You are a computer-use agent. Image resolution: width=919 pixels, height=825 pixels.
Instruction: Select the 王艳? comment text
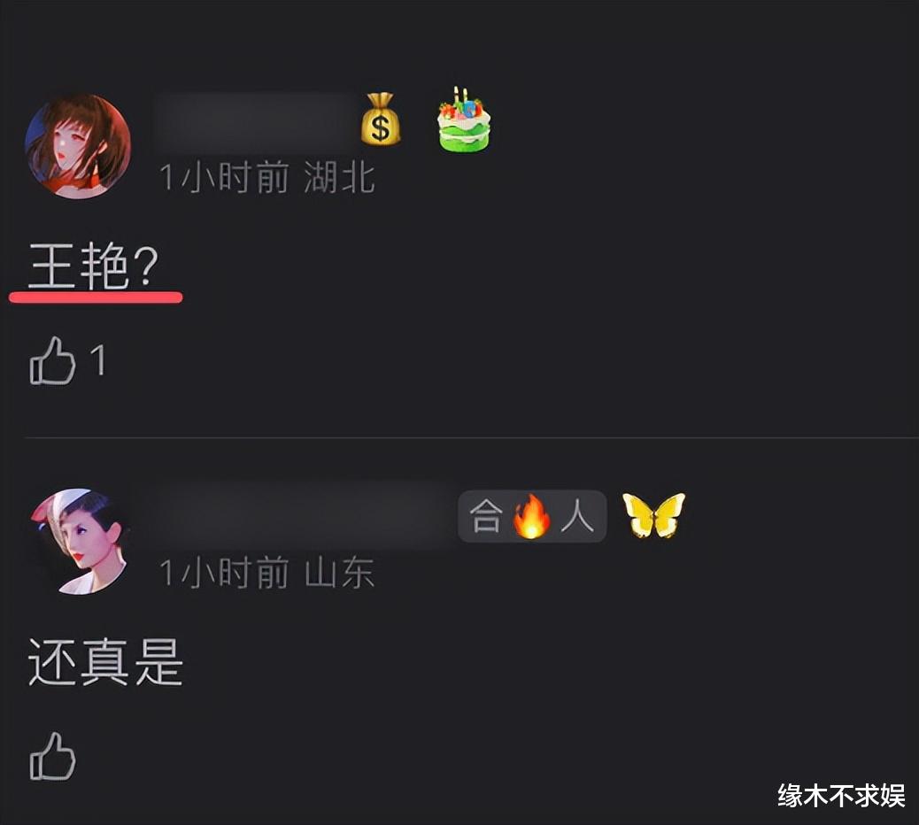point(94,266)
